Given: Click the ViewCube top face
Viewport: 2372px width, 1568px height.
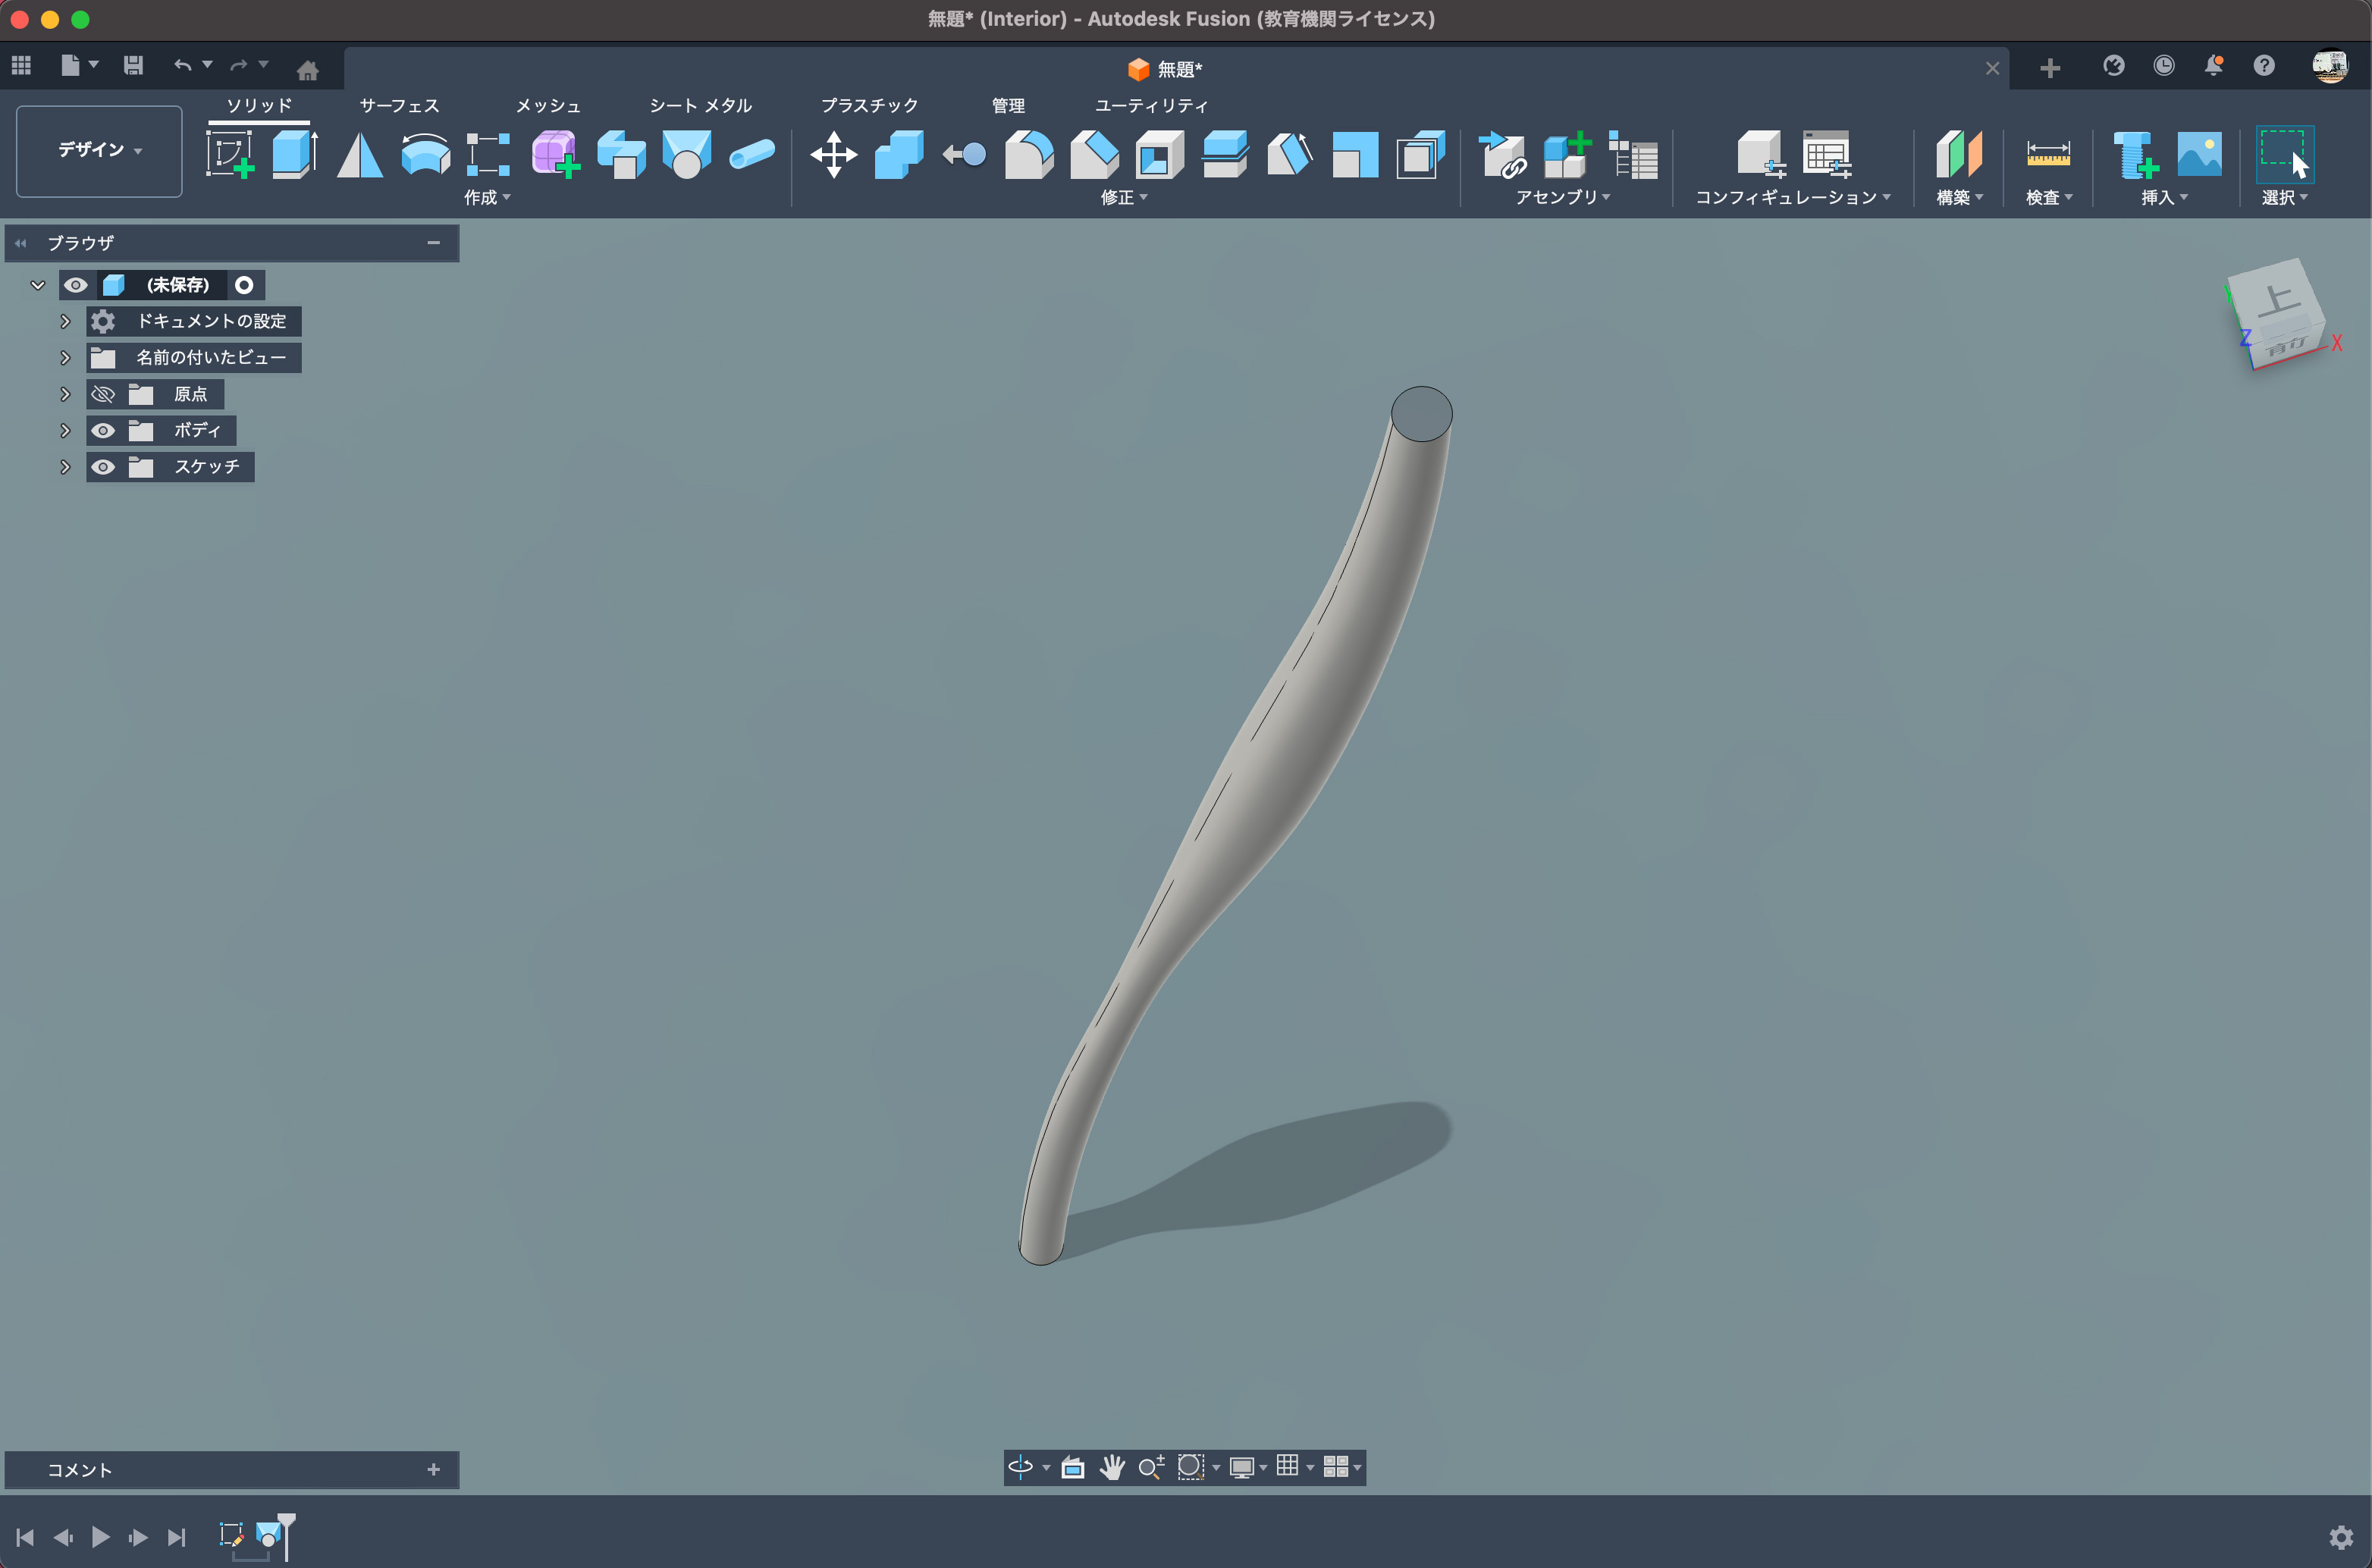Looking at the screenshot, I should click(2277, 298).
